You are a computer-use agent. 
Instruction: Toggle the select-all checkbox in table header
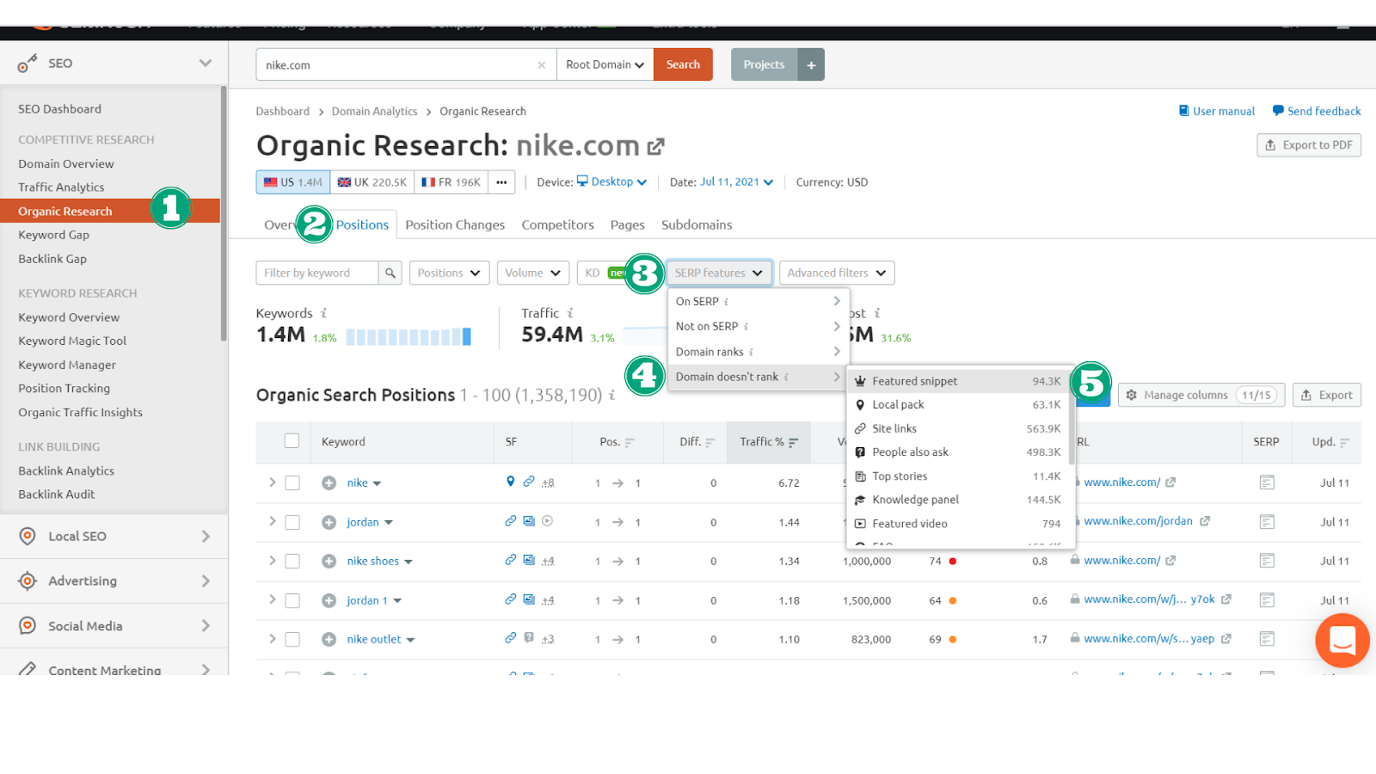click(292, 441)
